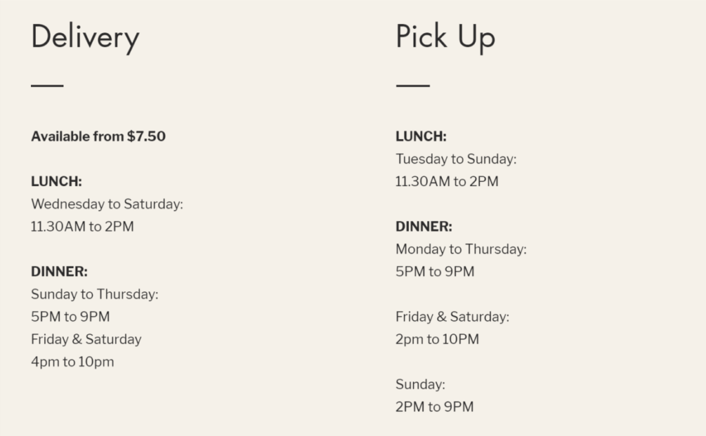The width and height of the screenshot is (706, 436).
Task: Select the "Available from $7.50" text
Action: click(x=98, y=136)
